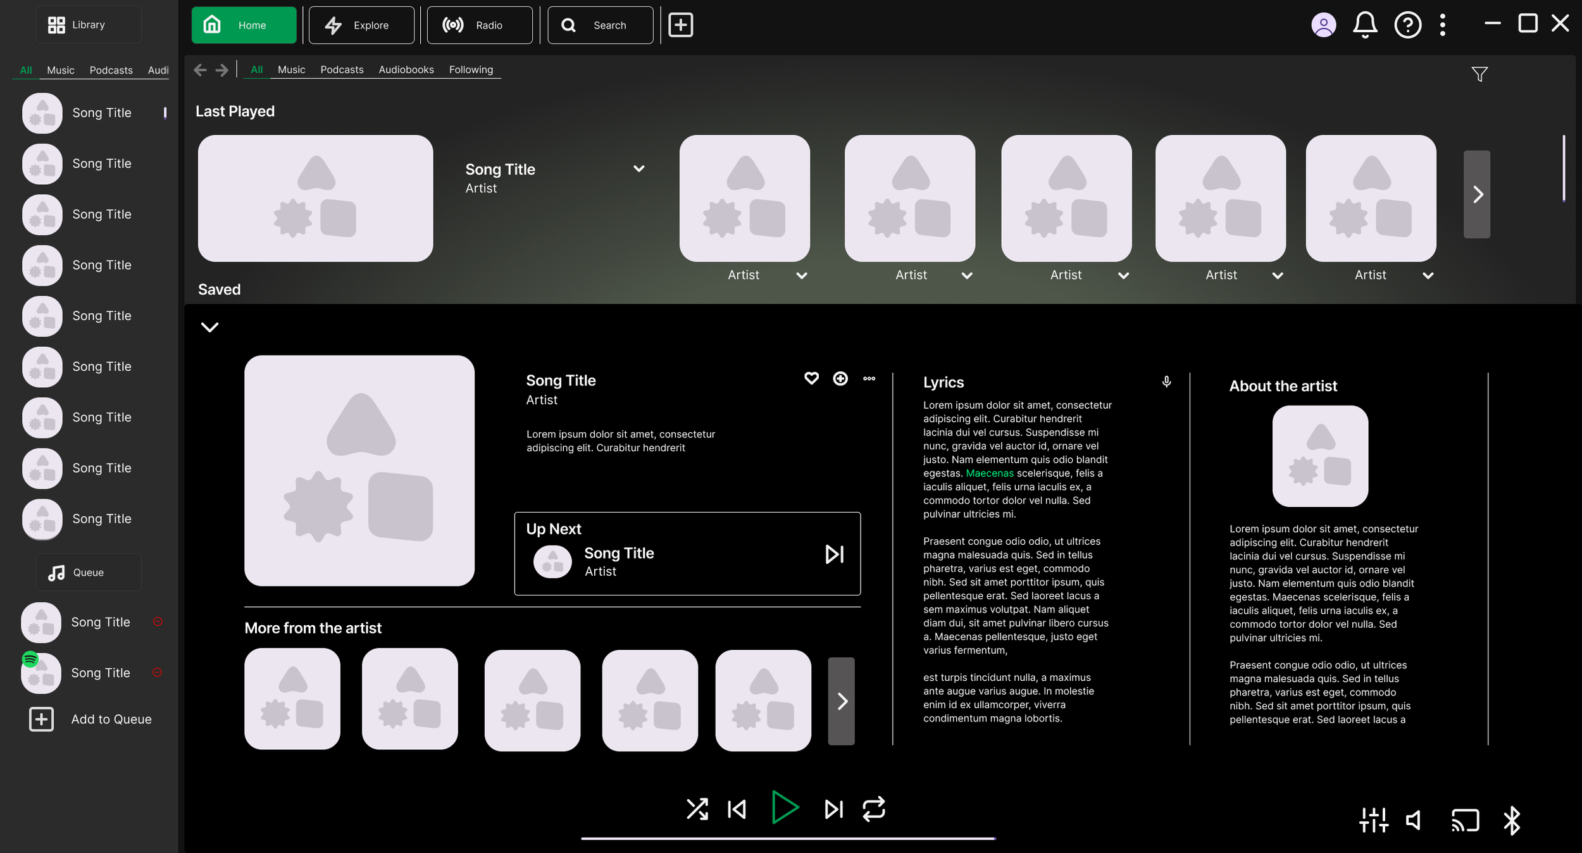1582x853 pixels.
Task: Skip to Up Next song
Action: [x=834, y=554]
